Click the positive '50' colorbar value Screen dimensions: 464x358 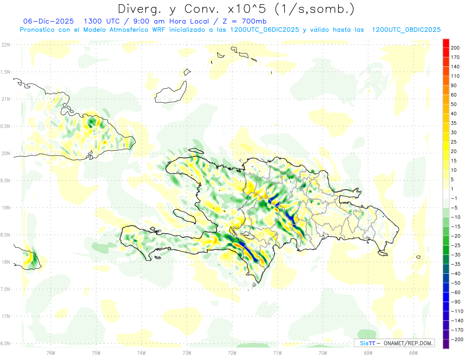[454, 104]
